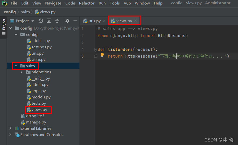The image size is (238, 145).
Task: Click the Chinese string literal on line 5
Action: 192,56
